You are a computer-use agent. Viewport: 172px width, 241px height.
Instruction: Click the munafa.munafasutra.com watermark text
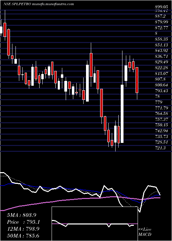(53, 4)
